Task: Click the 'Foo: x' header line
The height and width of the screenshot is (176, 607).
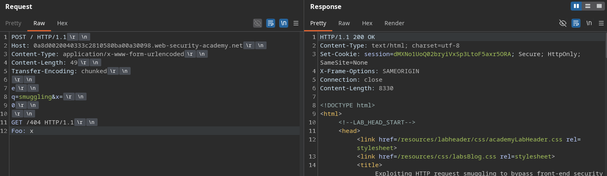Action: point(22,131)
